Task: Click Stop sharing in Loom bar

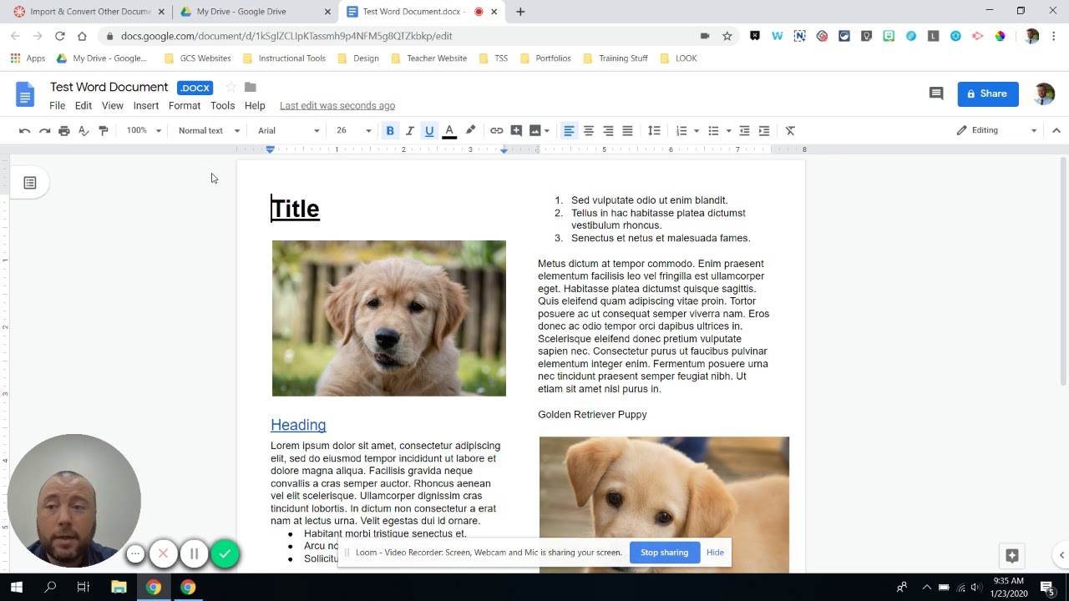Action: [x=664, y=553]
